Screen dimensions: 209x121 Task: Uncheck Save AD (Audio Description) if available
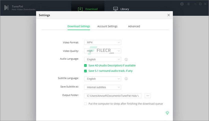coord(85,65)
